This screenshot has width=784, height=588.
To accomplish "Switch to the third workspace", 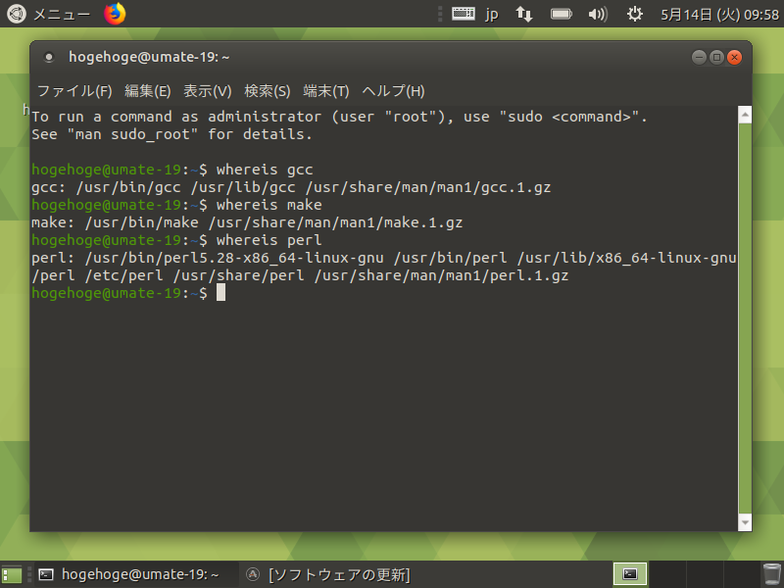I will [x=705, y=574].
